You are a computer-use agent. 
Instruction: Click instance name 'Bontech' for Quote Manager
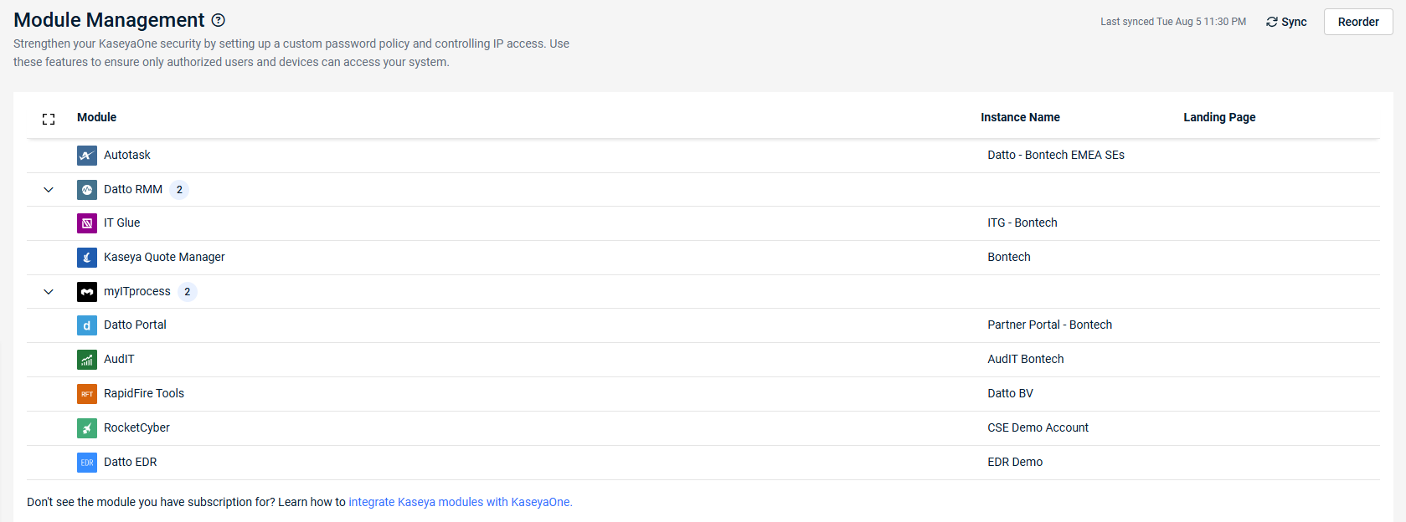click(1009, 257)
